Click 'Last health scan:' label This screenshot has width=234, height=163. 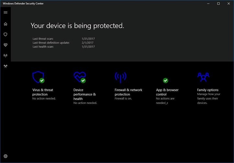pyautogui.click(x=43, y=47)
